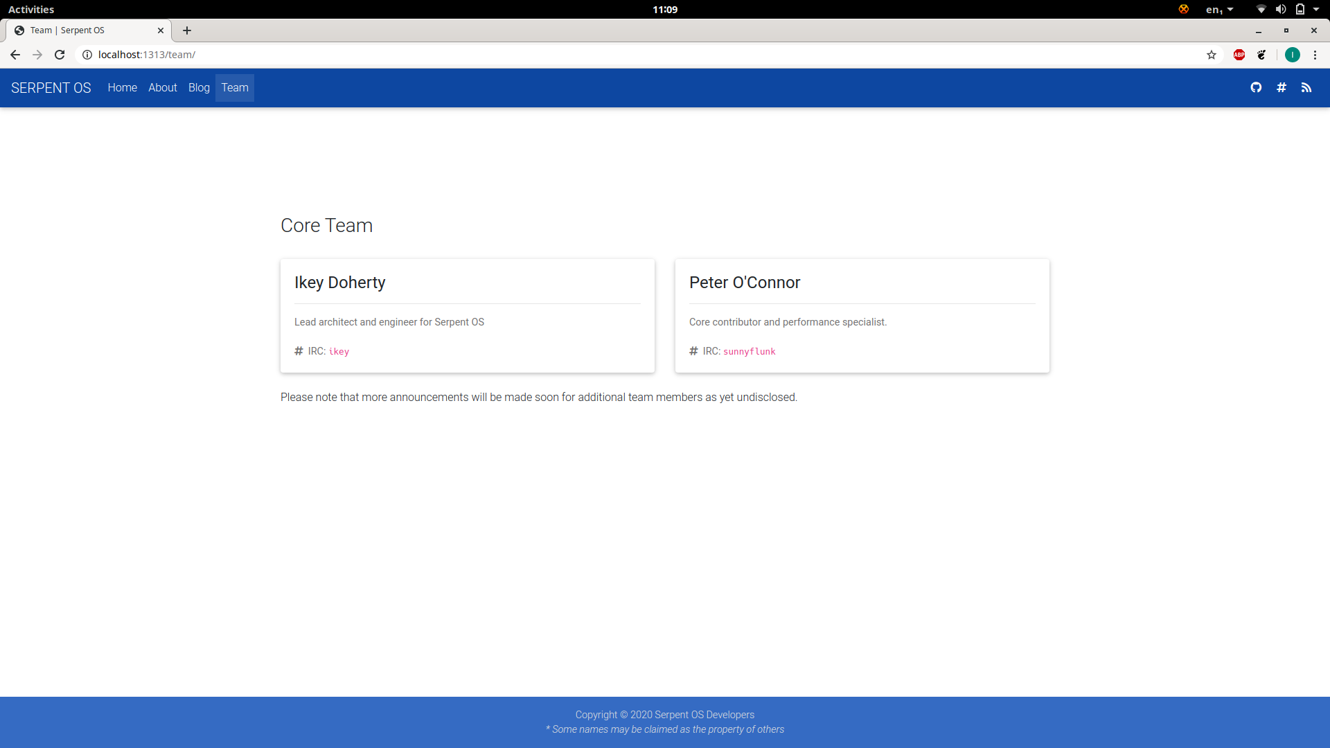Click the Ikey Doherty card title

tap(339, 283)
